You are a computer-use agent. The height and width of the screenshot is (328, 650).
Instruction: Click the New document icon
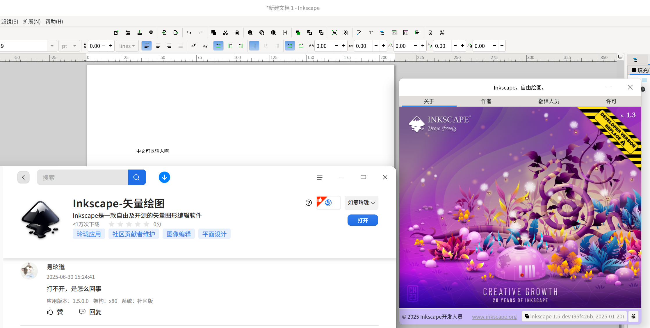pos(116,33)
